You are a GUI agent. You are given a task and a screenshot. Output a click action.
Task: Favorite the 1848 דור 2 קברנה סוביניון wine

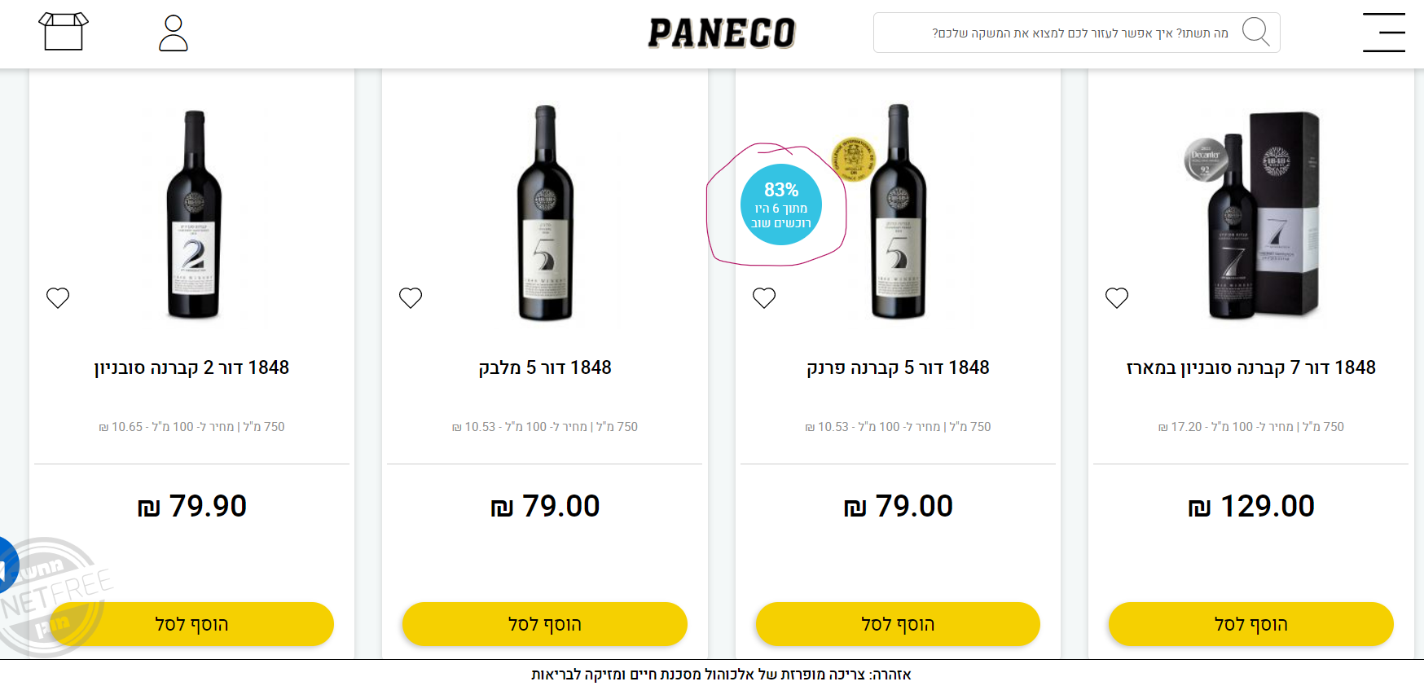coord(58,298)
